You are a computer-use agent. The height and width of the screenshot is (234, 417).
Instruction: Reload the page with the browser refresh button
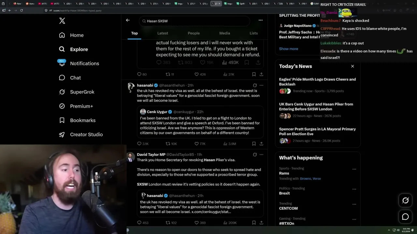[22, 10]
